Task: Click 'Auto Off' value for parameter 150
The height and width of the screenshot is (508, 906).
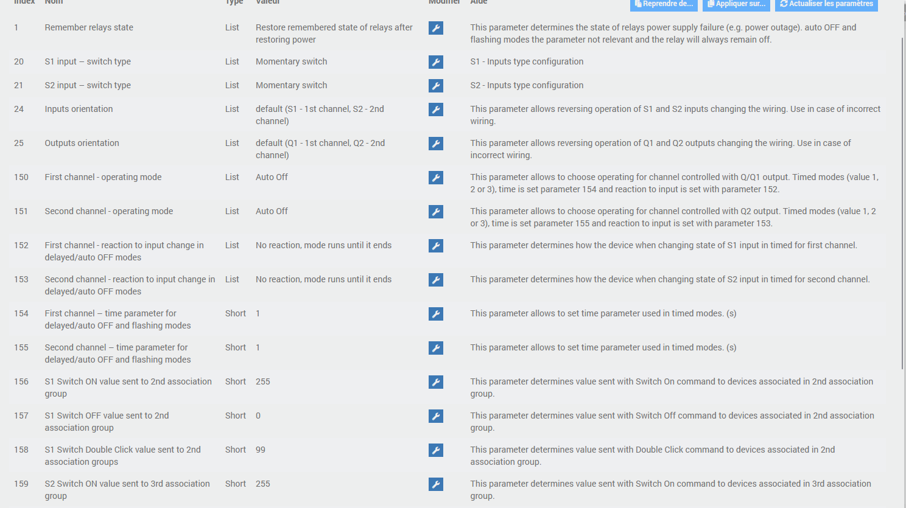Action: tap(272, 177)
